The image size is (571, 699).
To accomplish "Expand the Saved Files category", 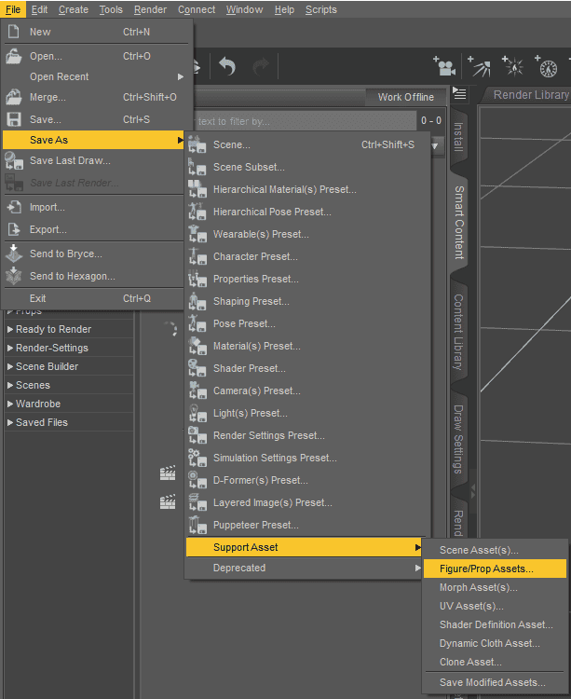I will click(x=10, y=422).
